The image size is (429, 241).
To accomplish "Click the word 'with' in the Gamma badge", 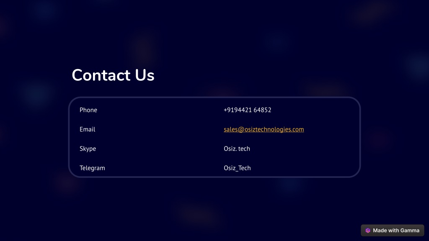I will coord(392,231).
